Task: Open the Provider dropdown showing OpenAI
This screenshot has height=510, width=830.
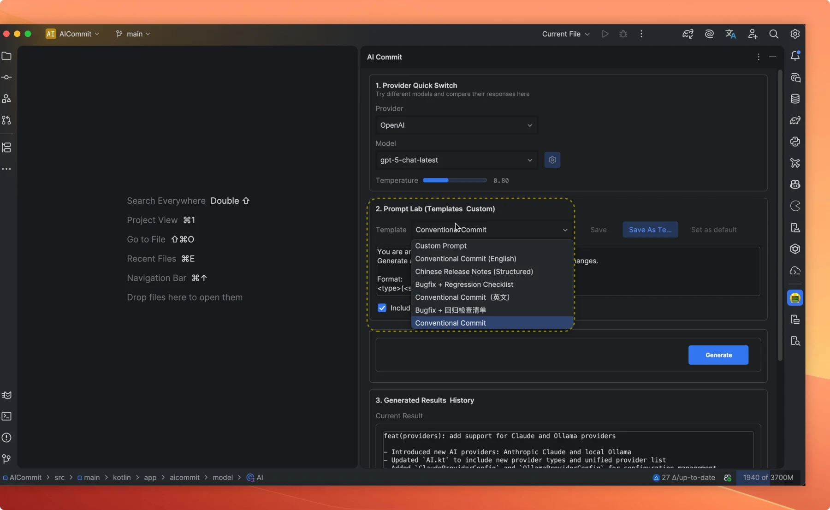Action: click(x=456, y=125)
